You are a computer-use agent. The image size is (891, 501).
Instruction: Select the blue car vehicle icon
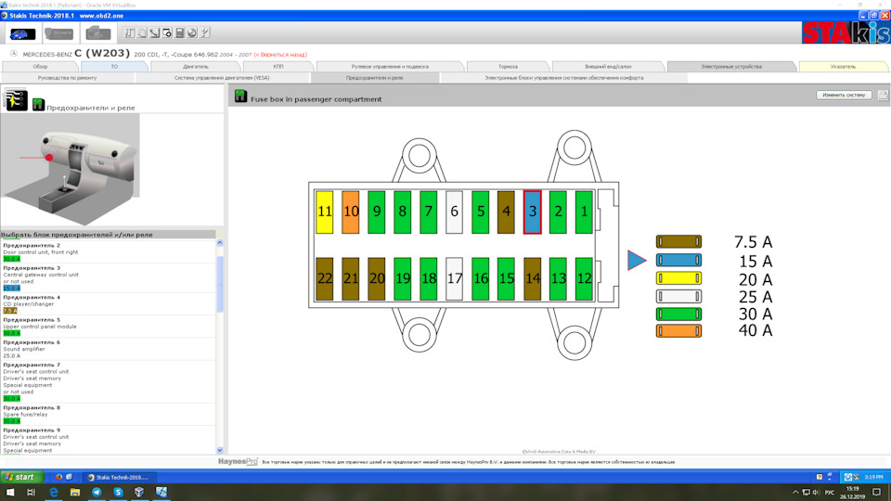click(21, 34)
